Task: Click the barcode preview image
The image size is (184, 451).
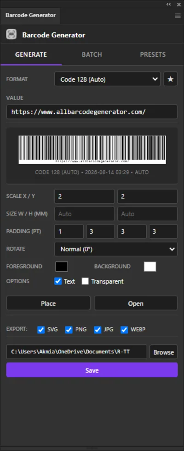Action: pos(92,149)
